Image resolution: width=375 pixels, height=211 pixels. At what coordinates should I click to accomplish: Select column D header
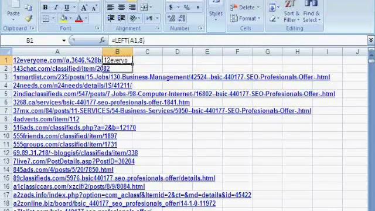(x=177, y=52)
